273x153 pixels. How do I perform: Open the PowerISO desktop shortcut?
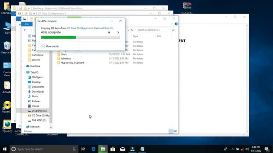click(x=7, y=107)
